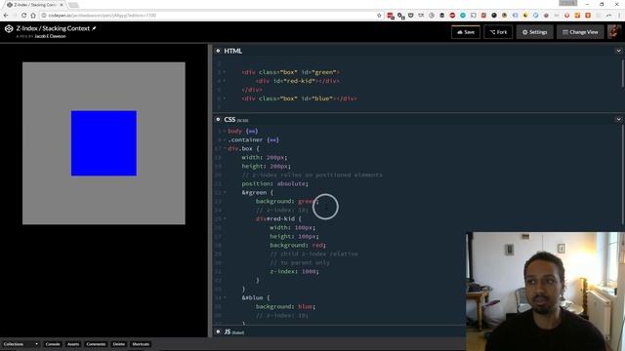Viewport: 625px width, 351px height.
Task: Open the HTML editor settings gear
Action: 218,51
